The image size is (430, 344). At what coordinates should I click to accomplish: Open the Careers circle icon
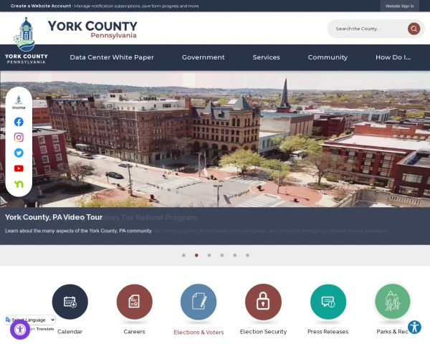[135, 302]
